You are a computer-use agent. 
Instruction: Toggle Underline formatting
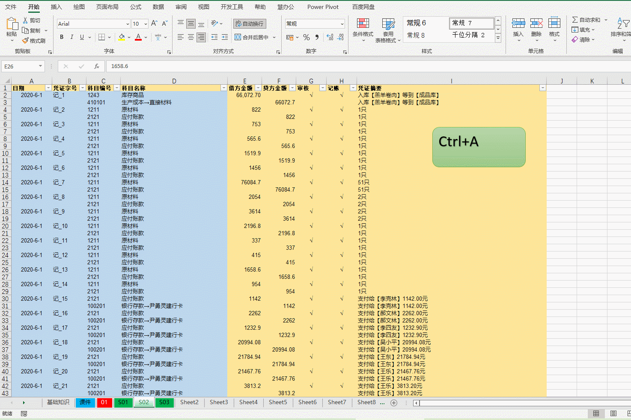[82, 37]
